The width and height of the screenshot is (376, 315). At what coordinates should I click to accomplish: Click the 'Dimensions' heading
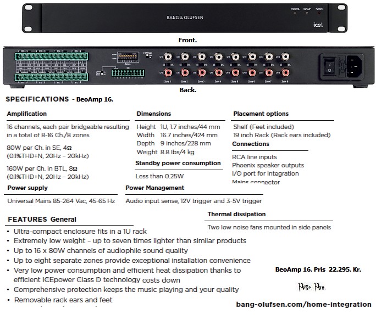click(x=154, y=114)
